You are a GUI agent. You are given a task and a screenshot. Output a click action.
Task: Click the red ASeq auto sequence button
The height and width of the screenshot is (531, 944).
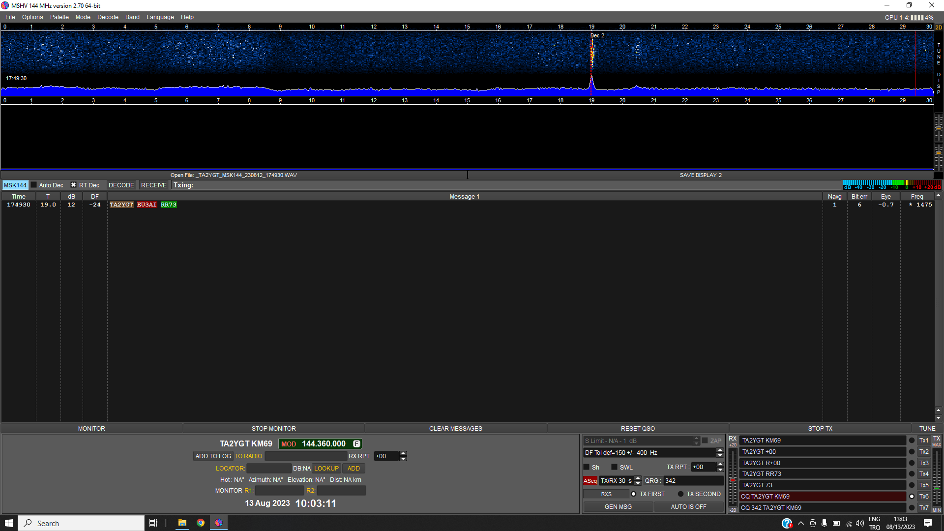click(590, 481)
